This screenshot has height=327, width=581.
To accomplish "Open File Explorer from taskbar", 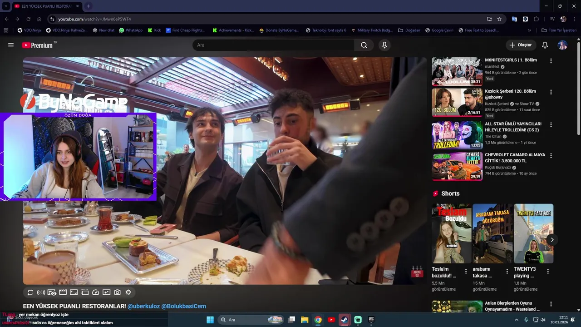I will click(x=305, y=320).
